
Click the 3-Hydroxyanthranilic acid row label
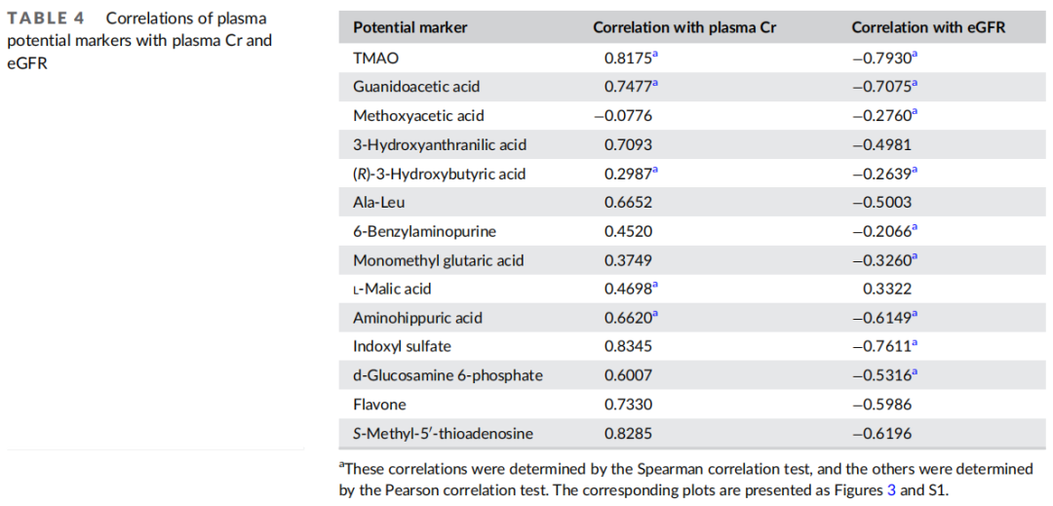440,145
